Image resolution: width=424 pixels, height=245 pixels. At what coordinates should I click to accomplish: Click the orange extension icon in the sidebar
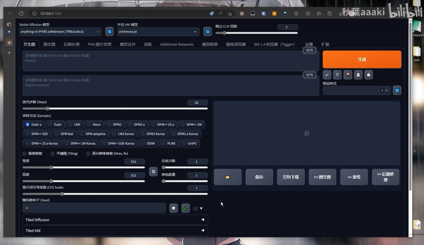pos(9,43)
